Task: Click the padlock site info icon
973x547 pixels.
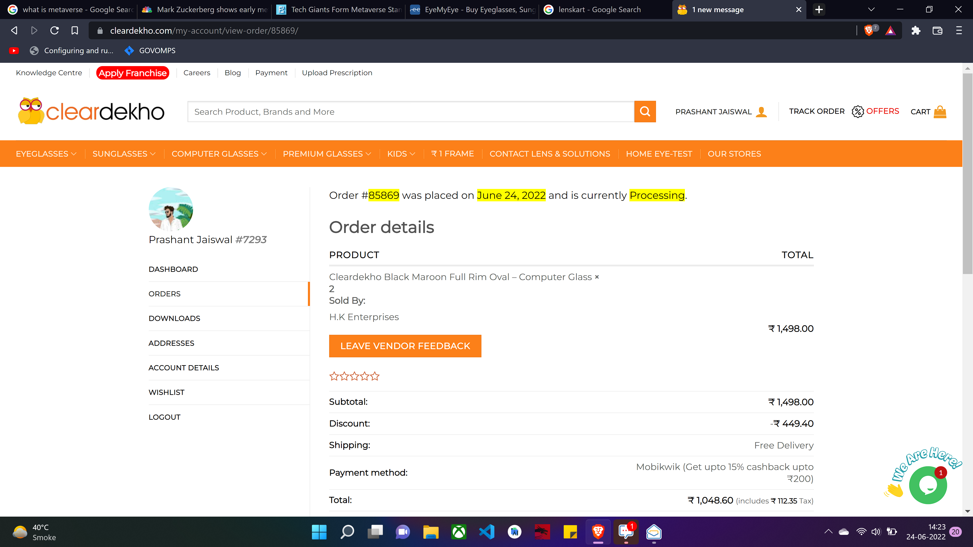Action: pos(100,31)
